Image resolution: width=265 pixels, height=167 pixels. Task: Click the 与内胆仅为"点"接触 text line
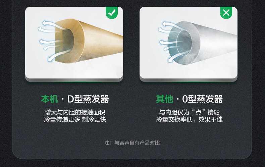189,112
